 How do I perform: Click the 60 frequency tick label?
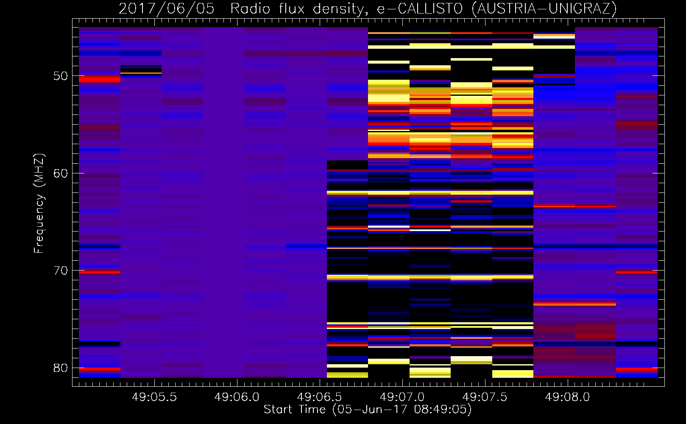[x=61, y=173]
